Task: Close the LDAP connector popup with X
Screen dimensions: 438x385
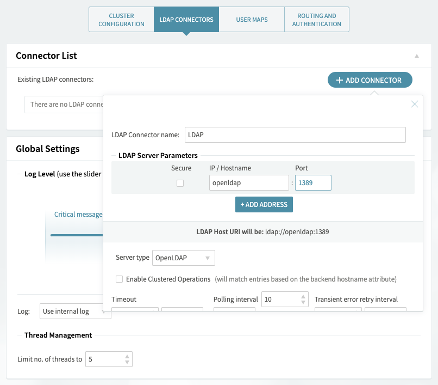Action: pos(415,104)
